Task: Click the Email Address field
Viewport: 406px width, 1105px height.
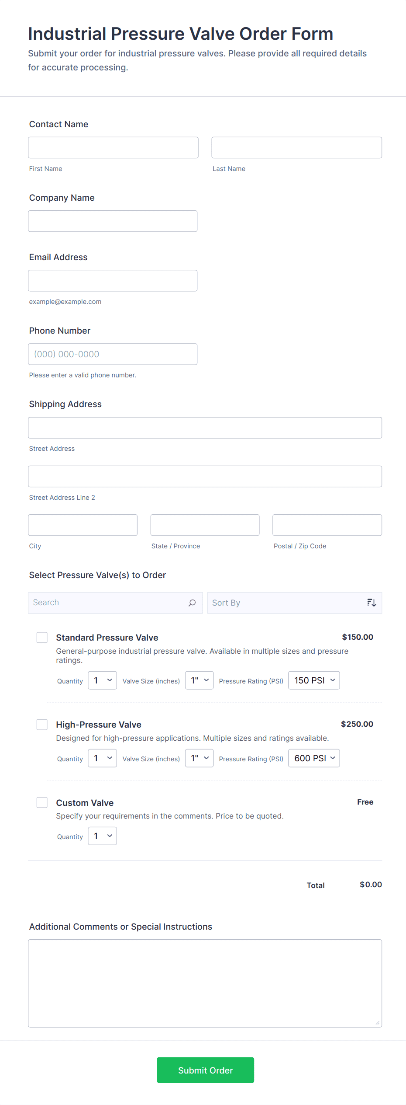Action: [113, 281]
